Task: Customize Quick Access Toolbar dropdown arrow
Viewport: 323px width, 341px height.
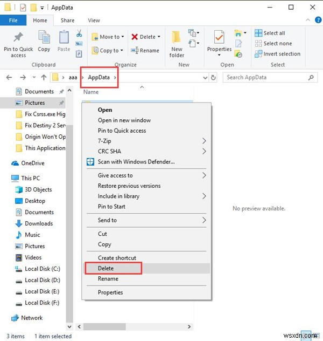Action: [x=42, y=8]
